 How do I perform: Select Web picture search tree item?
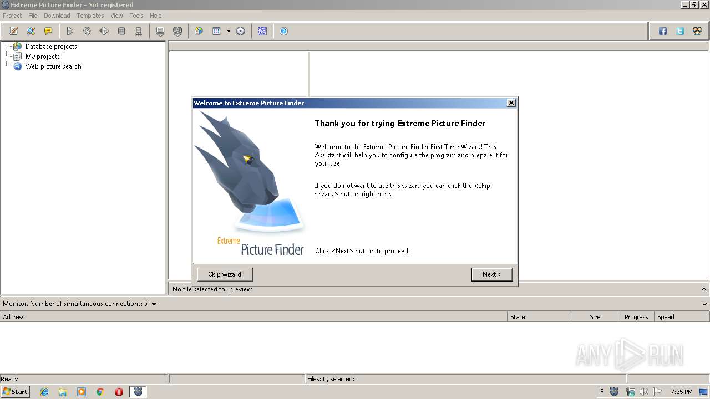(53, 66)
